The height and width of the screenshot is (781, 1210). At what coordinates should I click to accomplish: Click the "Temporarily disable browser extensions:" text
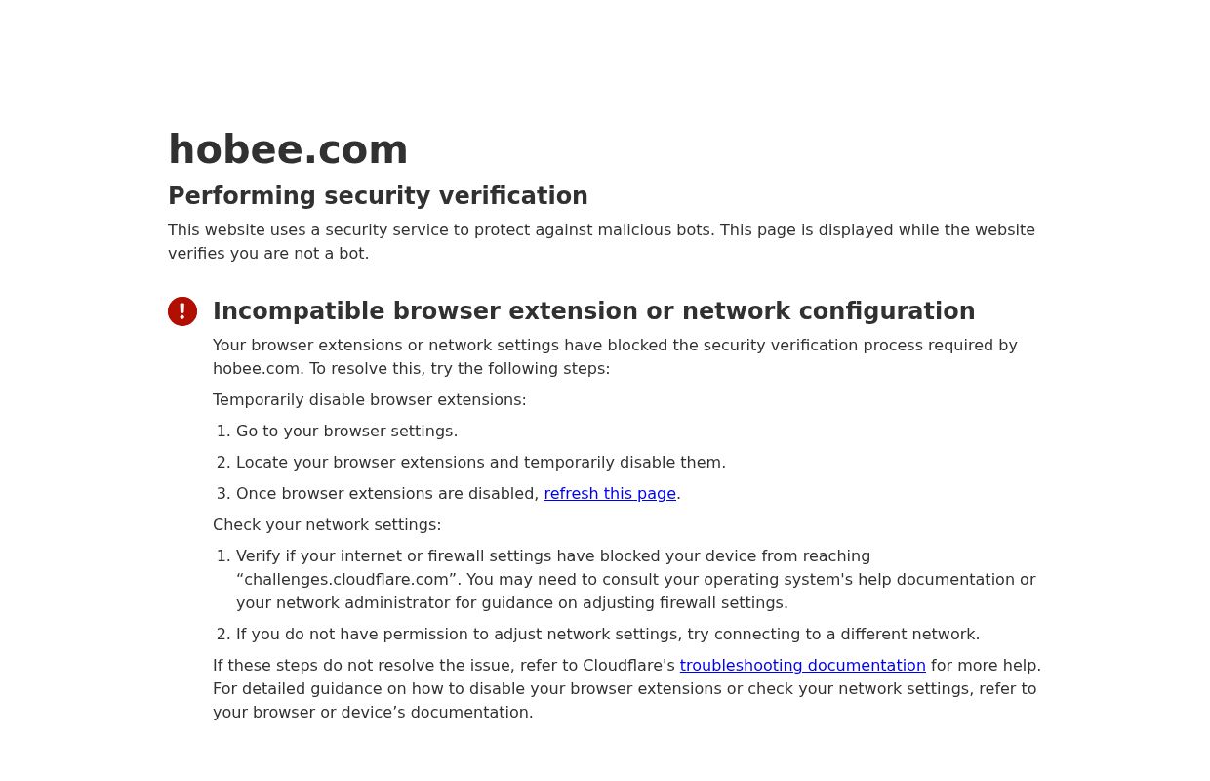pyautogui.click(x=369, y=400)
